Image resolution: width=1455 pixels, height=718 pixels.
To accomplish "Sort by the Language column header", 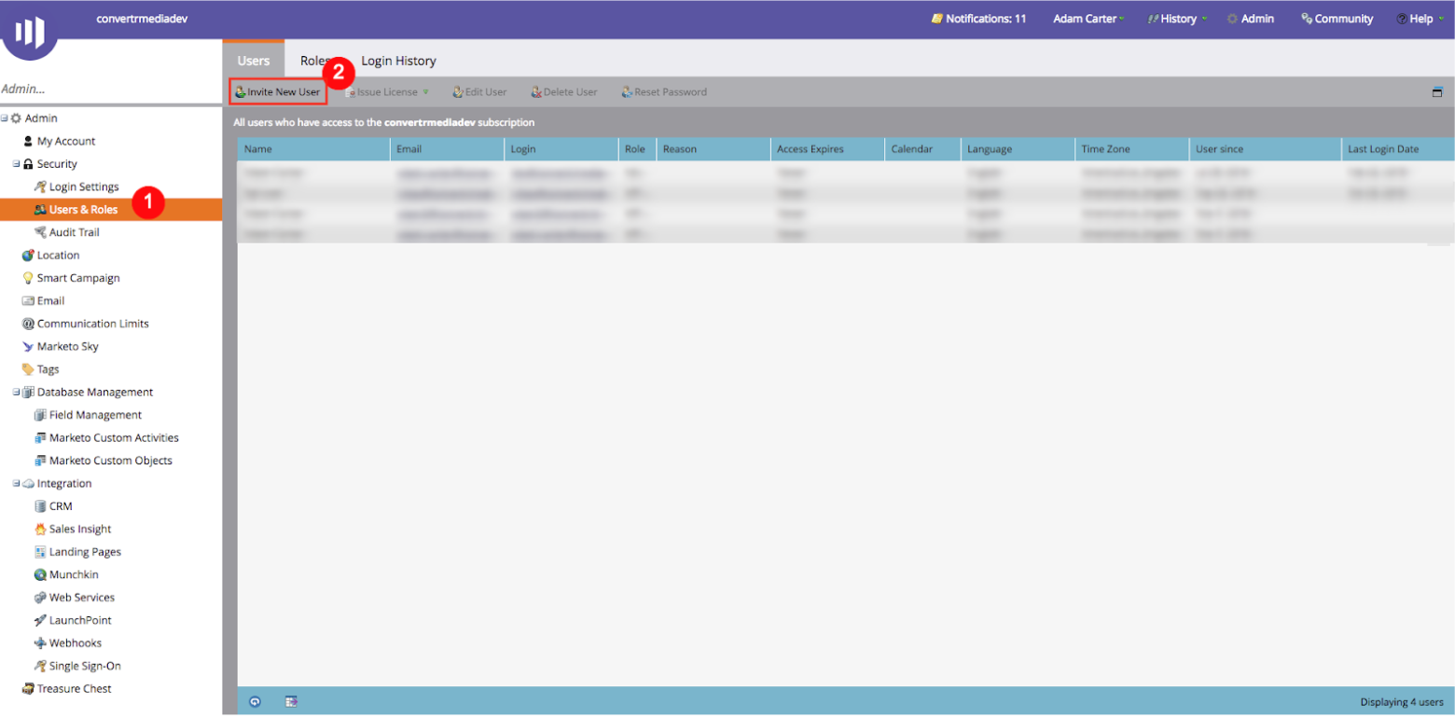I will tap(1018, 149).
